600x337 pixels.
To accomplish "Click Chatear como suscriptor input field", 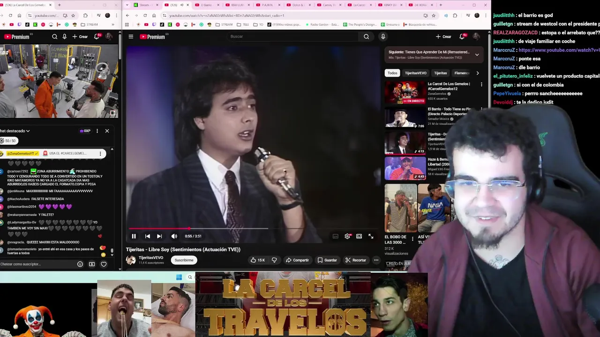I will (x=37, y=264).
